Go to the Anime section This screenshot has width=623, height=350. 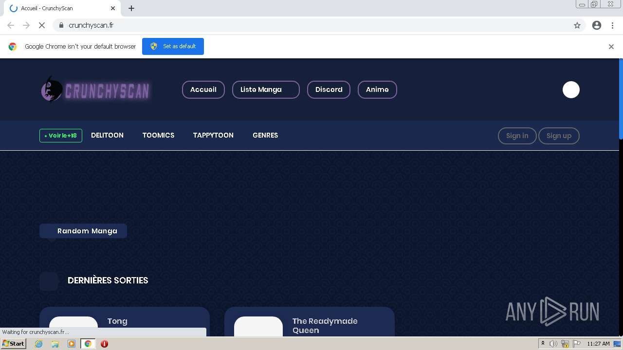[377, 89]
